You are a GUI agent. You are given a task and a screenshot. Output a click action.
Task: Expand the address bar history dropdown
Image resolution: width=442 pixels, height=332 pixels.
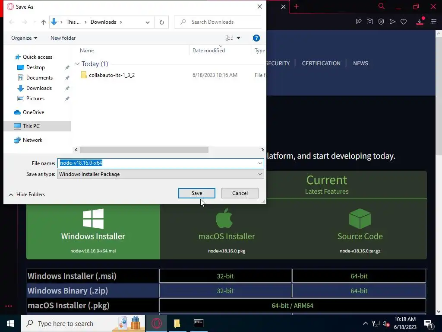tap(148, 22)
